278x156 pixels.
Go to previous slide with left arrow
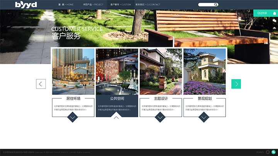click(x=41, y=84)
